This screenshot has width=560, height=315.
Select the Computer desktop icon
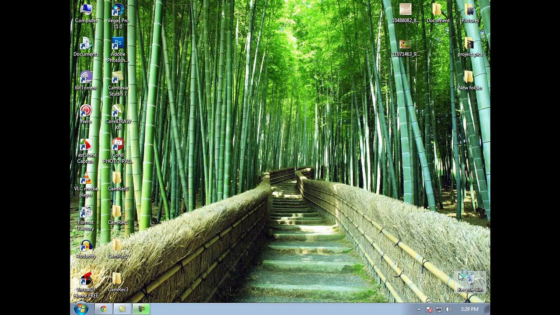point(86,13)
